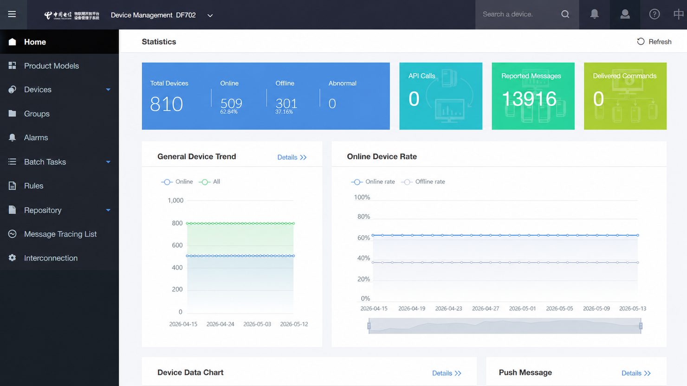Go to Home in the sidebar

(x=59, y=42)
